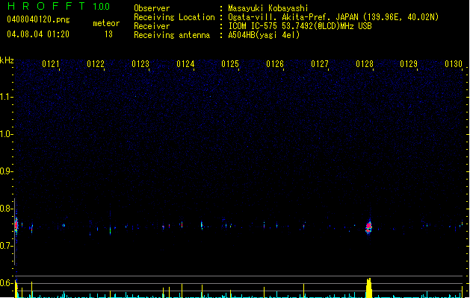Click the 0.6 kHz axis label
Image resolution: width=470 pixels, height=298 pixels.
point(6,283)
